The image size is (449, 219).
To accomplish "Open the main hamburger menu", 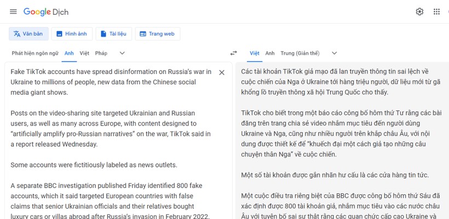I will (13, 11).
